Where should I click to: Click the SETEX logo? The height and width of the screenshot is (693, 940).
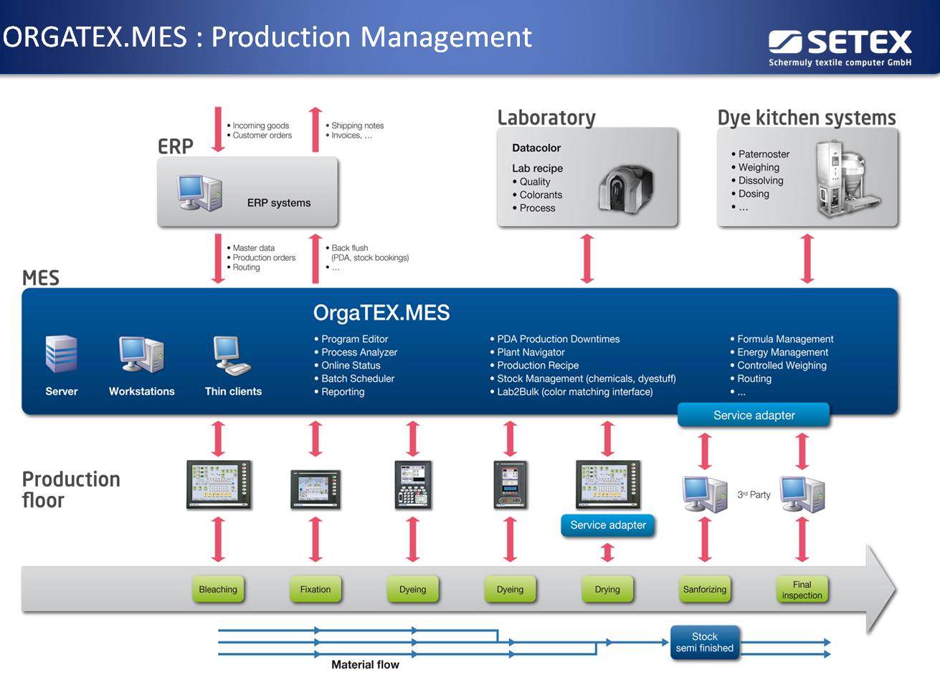tap(840, 47)
